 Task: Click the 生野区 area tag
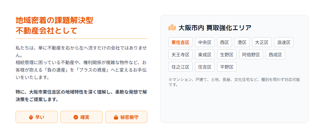click(x=227, y=54)
